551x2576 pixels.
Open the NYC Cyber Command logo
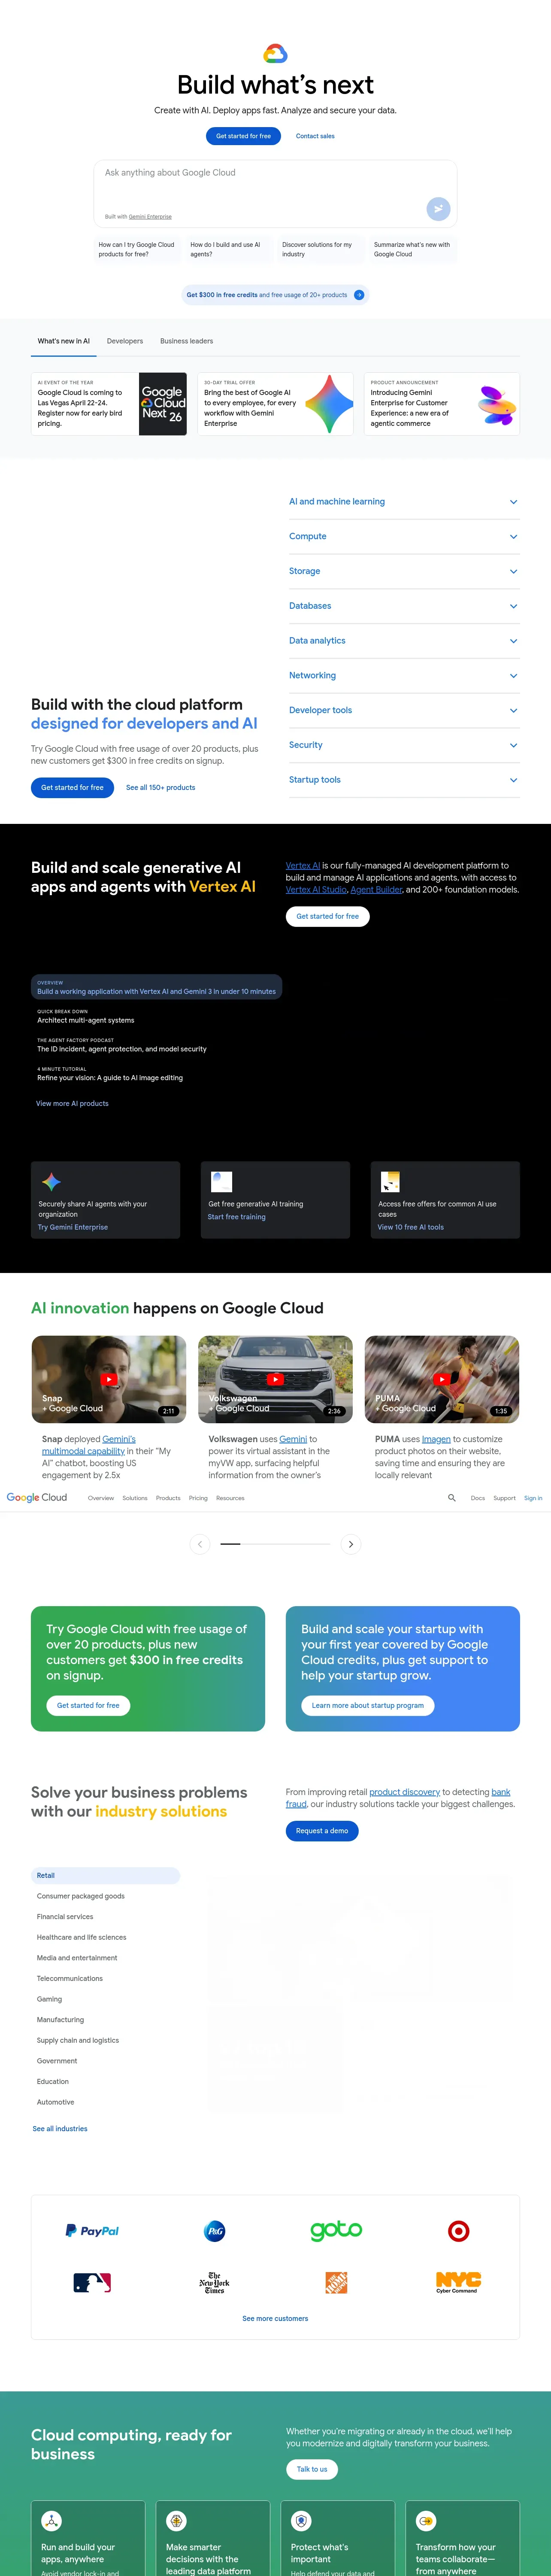[458, 2283]
